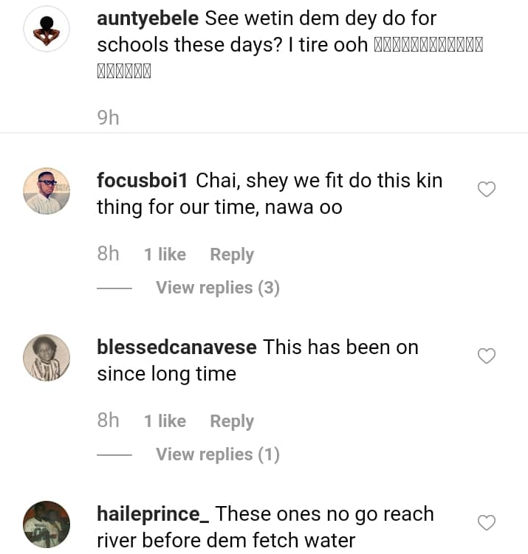Viewport: 528px width, 554px height.
Task: Open haileprince_'s profile avatar
Action: coord(47,524)
